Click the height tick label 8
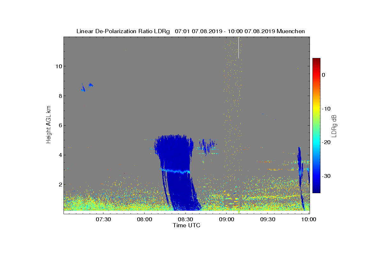 [60, 96]
